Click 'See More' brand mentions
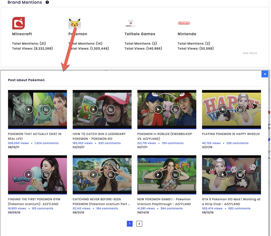The image size is (271, 236). 250,53
